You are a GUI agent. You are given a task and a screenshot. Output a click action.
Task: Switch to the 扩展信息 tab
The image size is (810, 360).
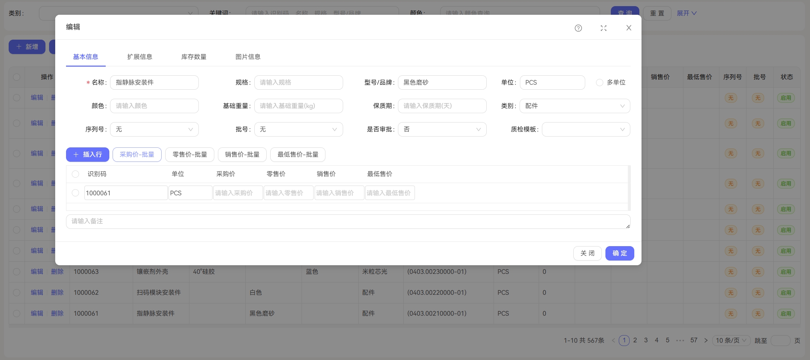pos(140,57)
